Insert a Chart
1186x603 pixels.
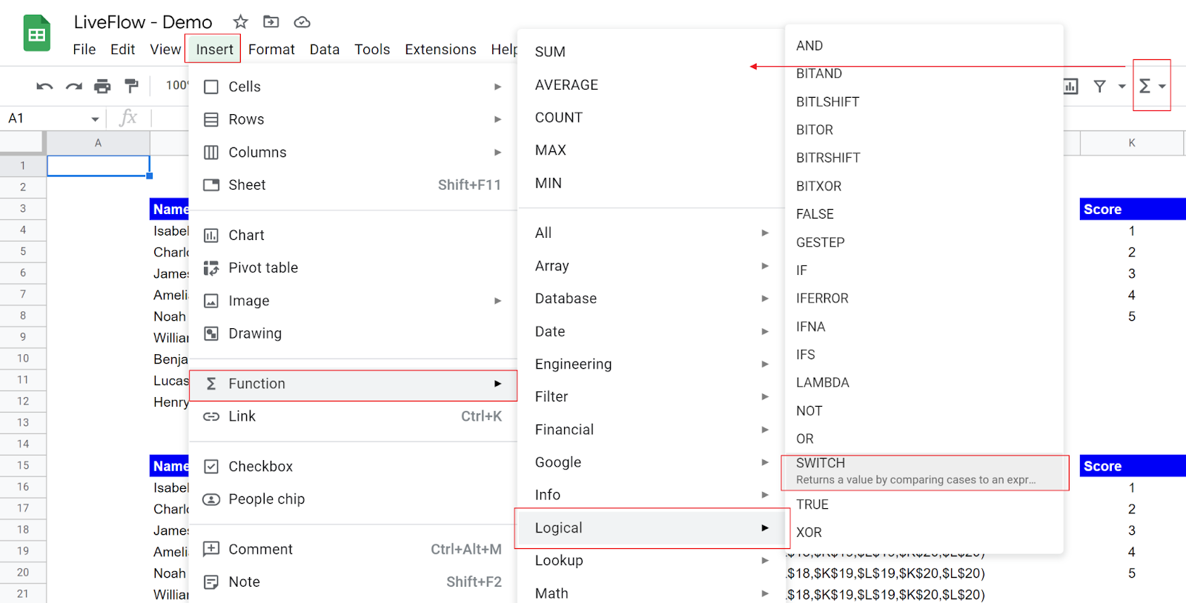click(353, 235)
